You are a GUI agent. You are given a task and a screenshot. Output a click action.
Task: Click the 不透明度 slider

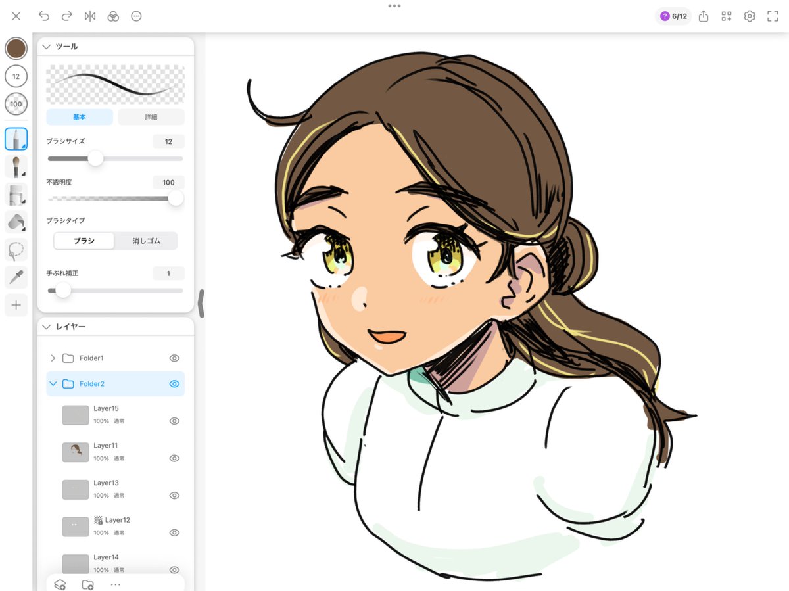tap(115, 199)
